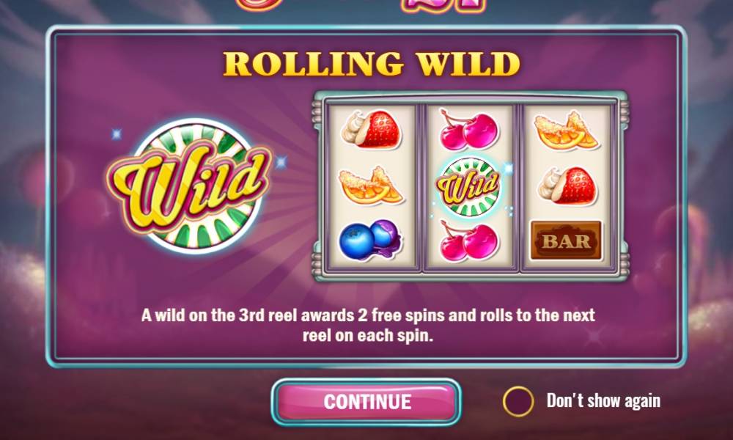Select the strawberry symbol on third reel
Viewport: 733px width, 440px height.
pyautogui.click(x=567, y=186)
